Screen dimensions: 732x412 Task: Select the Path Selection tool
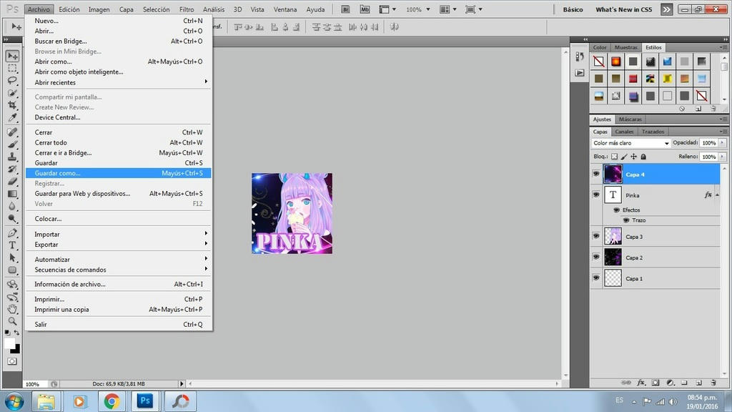(13, 257)
